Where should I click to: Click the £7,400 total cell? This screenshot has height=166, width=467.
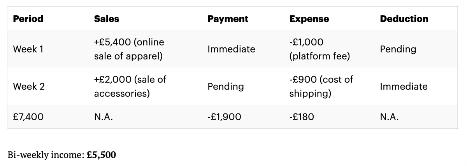click(x=28, y=116)
